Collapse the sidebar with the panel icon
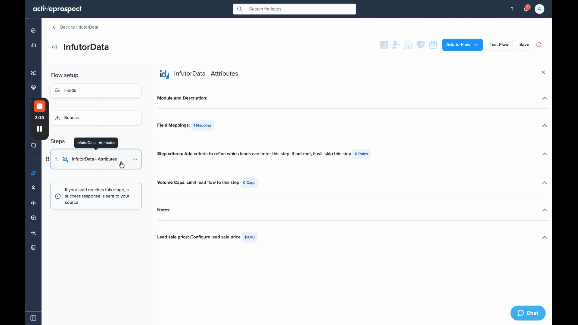 coord(33,318)
